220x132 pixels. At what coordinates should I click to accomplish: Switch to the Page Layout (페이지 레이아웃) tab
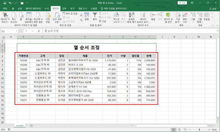click(x=33, y=9)
